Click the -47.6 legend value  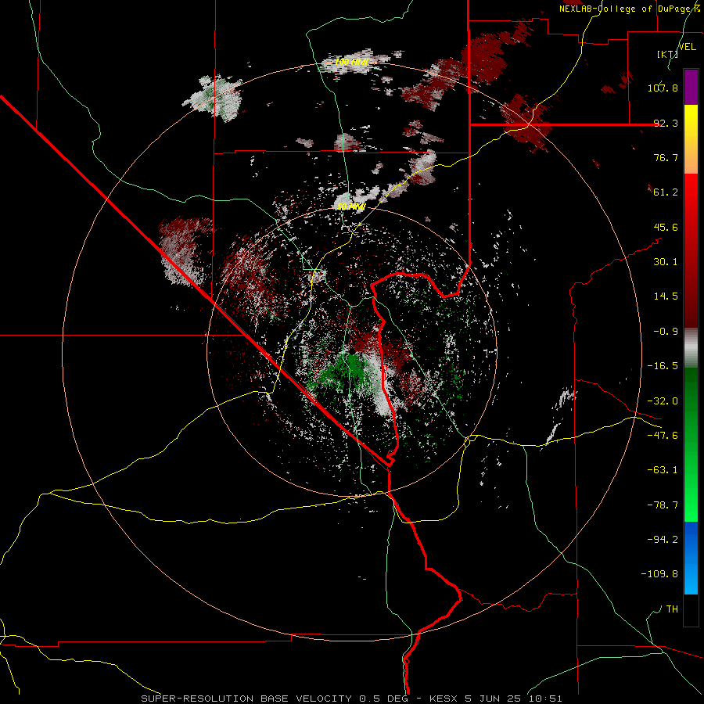tap(663, 436)
